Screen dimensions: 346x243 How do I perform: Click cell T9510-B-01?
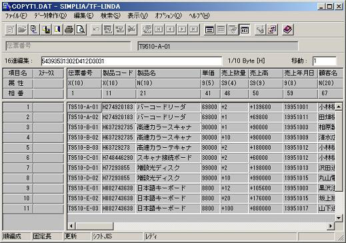[x=84, y=127]
